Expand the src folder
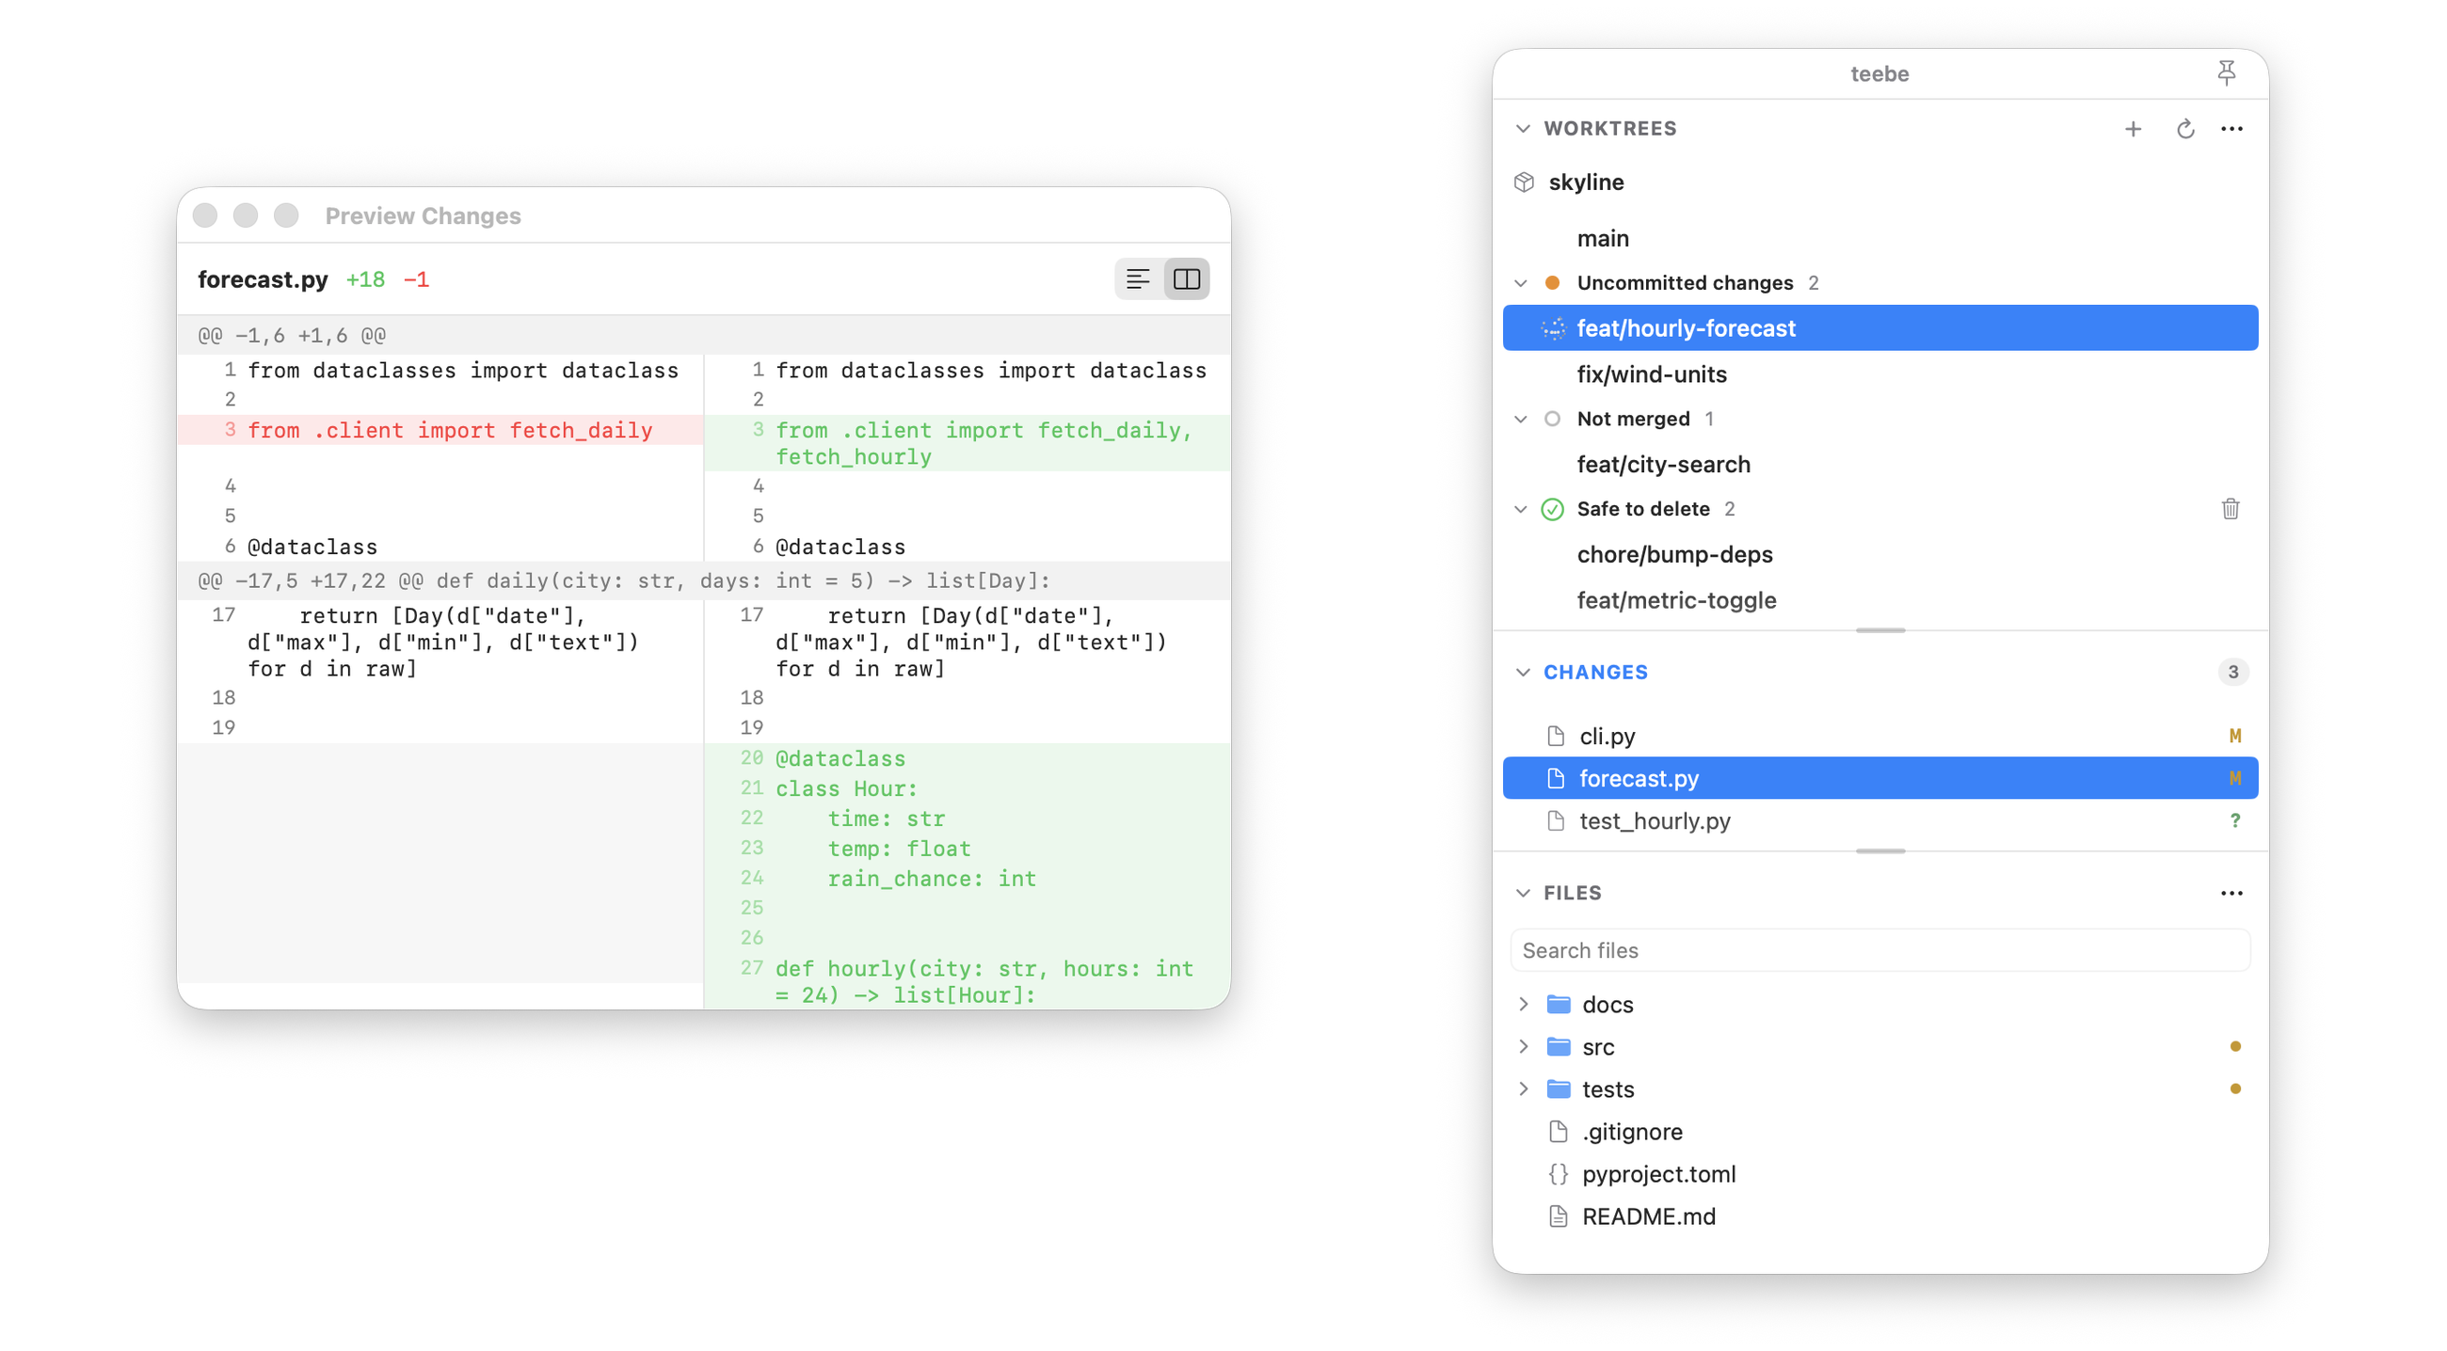This screenshot has width=2447, height=1351. tap(1523, 1047)
